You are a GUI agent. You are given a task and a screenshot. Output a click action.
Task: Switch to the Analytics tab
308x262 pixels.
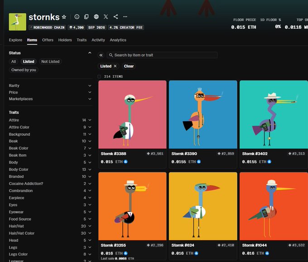[x=118, y=40]
